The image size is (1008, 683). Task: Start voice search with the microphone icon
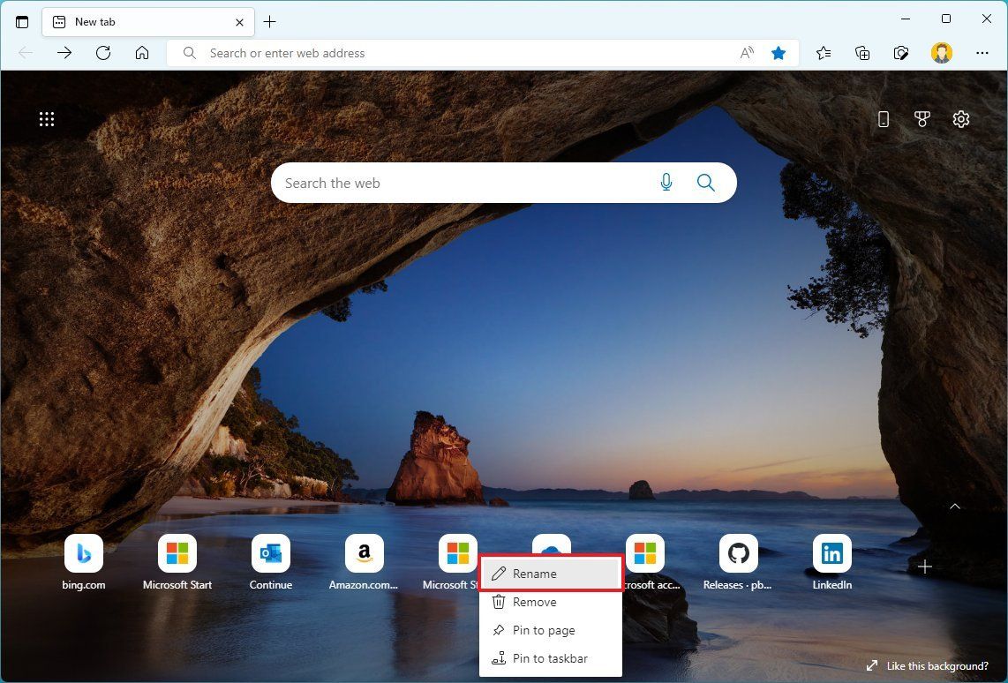666,182
